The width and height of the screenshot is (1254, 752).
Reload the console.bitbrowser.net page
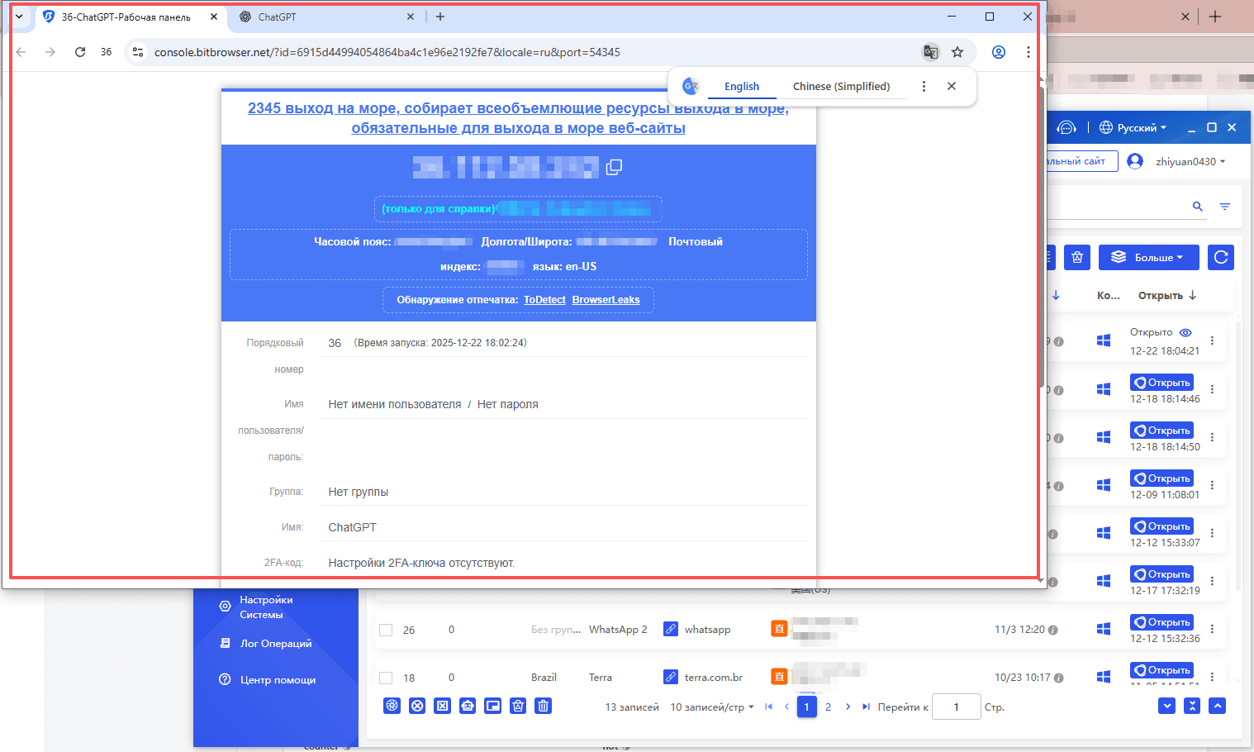pos(80,52)
